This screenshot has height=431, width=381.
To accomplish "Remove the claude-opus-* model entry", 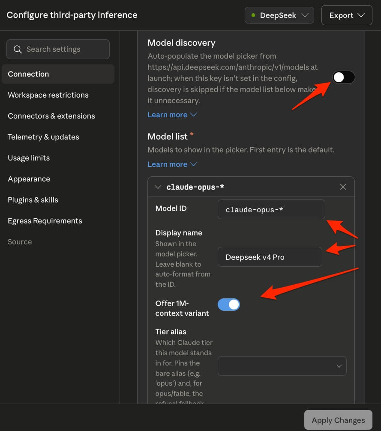I will [343, 187].
